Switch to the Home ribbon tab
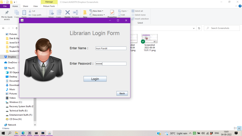 (x=15, y=6)
